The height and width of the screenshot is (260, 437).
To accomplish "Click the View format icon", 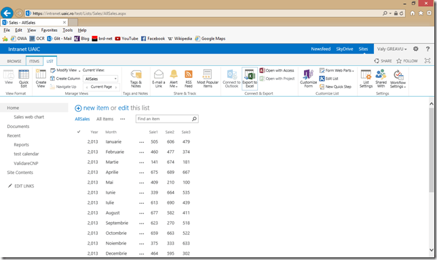I will 9,77.
